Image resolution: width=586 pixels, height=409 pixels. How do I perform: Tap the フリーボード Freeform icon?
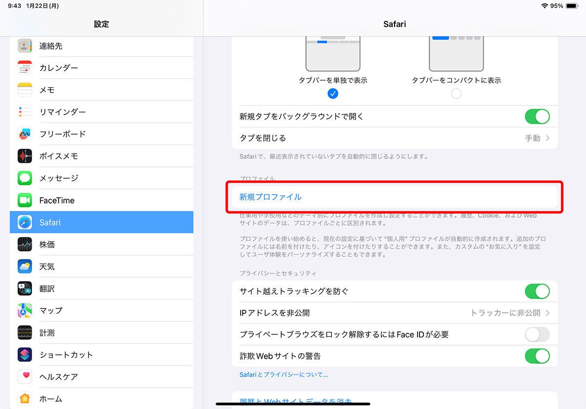(25, 134)
